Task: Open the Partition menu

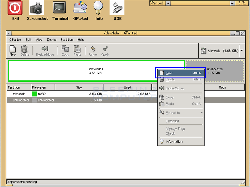Action: click(x=67, y=40)
